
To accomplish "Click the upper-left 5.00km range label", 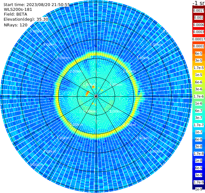I will (x=36, y=31).
